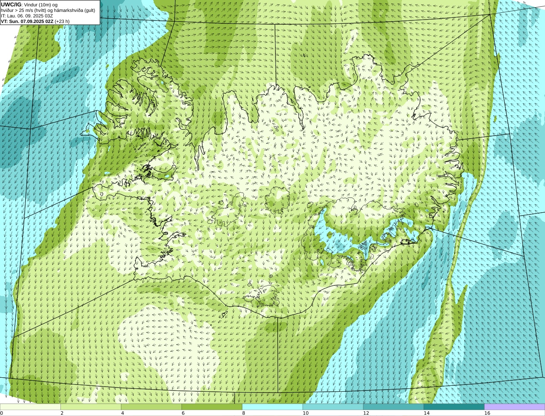
Task: Click the purple legend swatch above 16 m/s
Action: coord(515,407)
